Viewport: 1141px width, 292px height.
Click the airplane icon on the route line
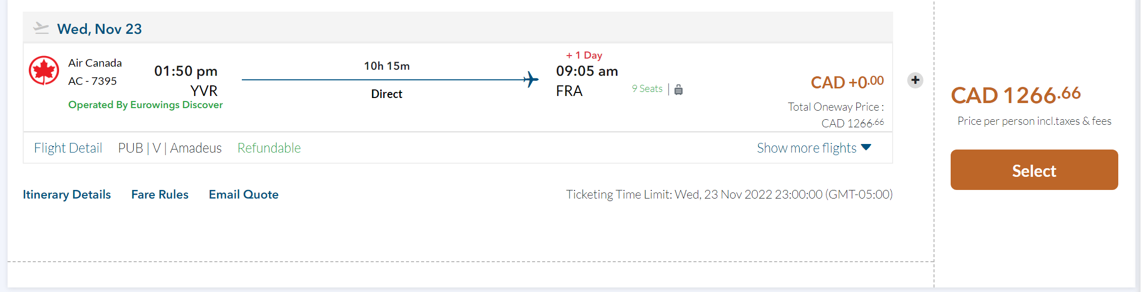[x=531, y=79]
